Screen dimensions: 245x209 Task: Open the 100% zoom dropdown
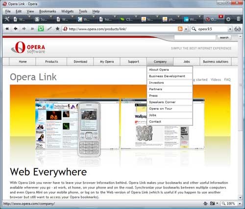click(240, 204)
